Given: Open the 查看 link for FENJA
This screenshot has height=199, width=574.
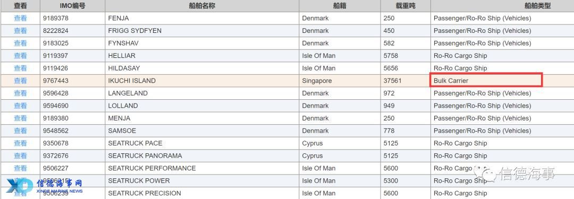Looking at the screenshot, I should click(20, 18).
